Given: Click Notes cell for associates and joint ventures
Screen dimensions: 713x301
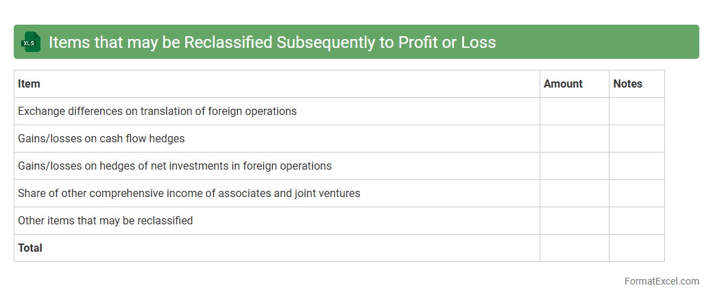Looking at the screenshot, I should tap(636, 193).
